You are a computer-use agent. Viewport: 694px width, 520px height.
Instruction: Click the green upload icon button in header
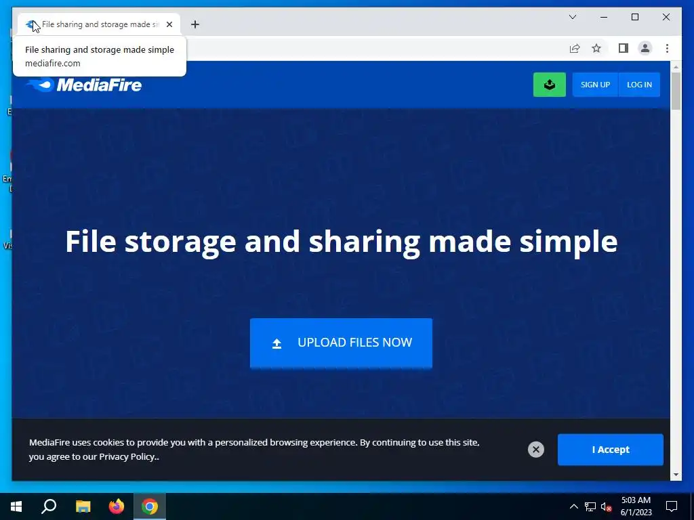pos(549,85)
